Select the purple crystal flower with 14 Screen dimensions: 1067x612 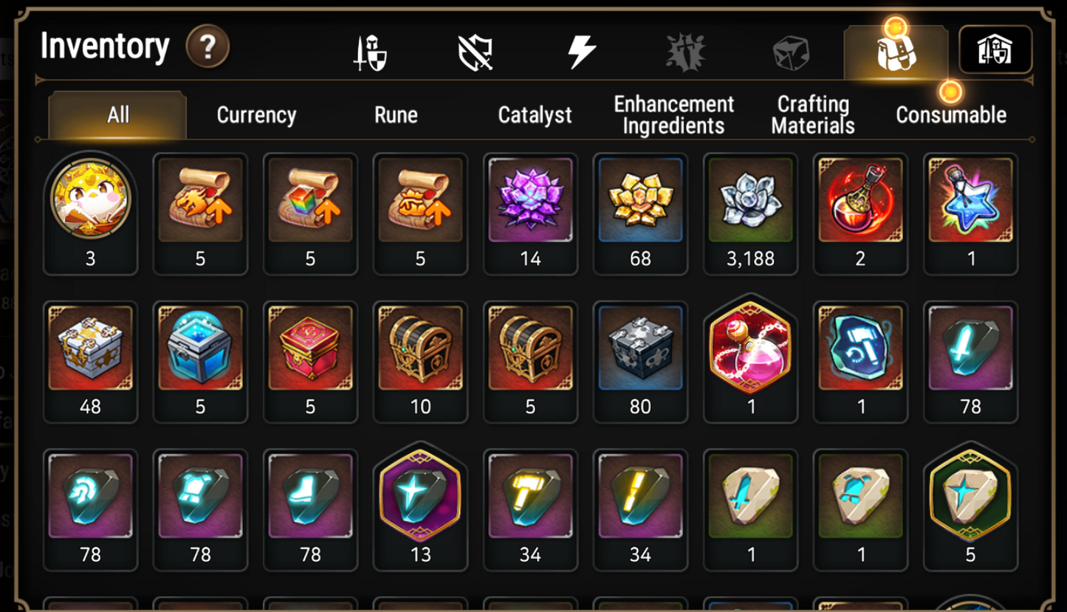click(530, 213)
